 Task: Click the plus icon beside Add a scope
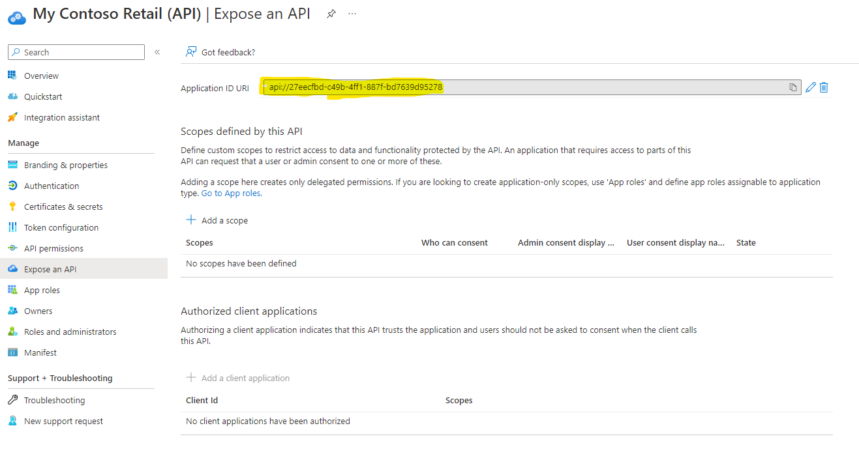pos(191,220)
